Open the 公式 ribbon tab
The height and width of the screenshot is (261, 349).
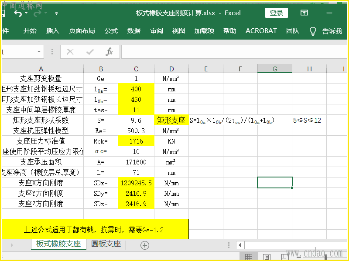click(x=111, y=30)
